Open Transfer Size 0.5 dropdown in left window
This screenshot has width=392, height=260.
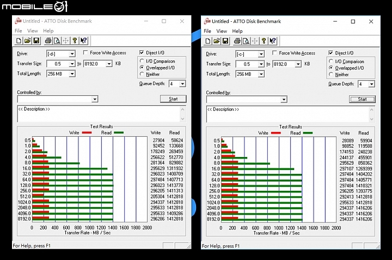point(72,64)
